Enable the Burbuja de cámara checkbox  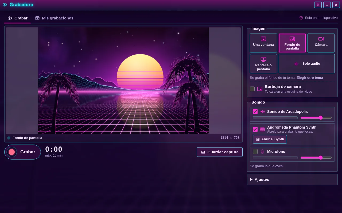tap(252, 89)
